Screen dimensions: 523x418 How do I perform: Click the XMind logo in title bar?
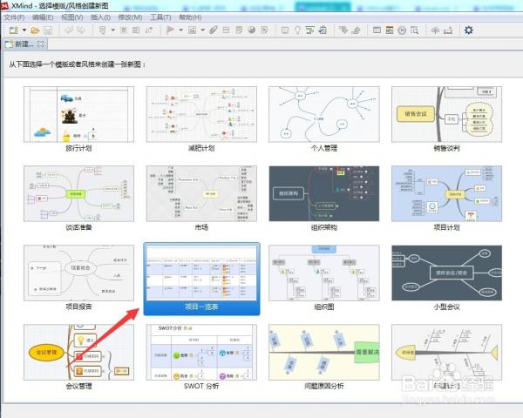coord(4,6)
